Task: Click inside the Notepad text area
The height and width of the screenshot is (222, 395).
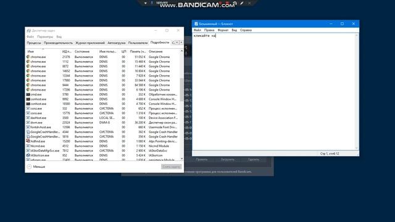Action: [273, 92]
